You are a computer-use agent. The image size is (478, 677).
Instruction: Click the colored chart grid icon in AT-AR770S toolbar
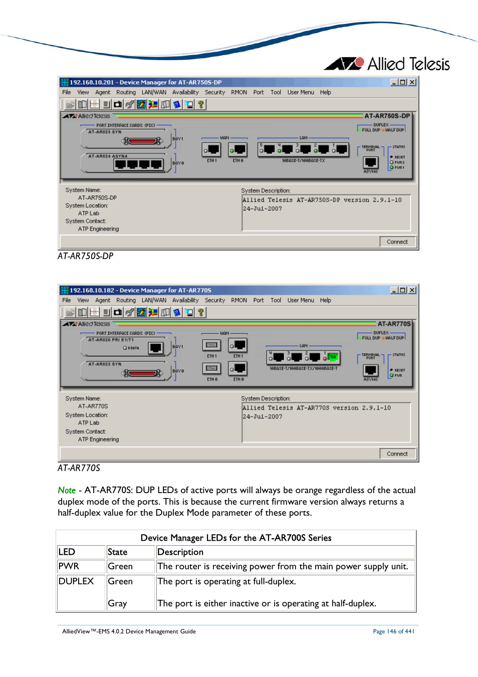(x=141, y=312)
